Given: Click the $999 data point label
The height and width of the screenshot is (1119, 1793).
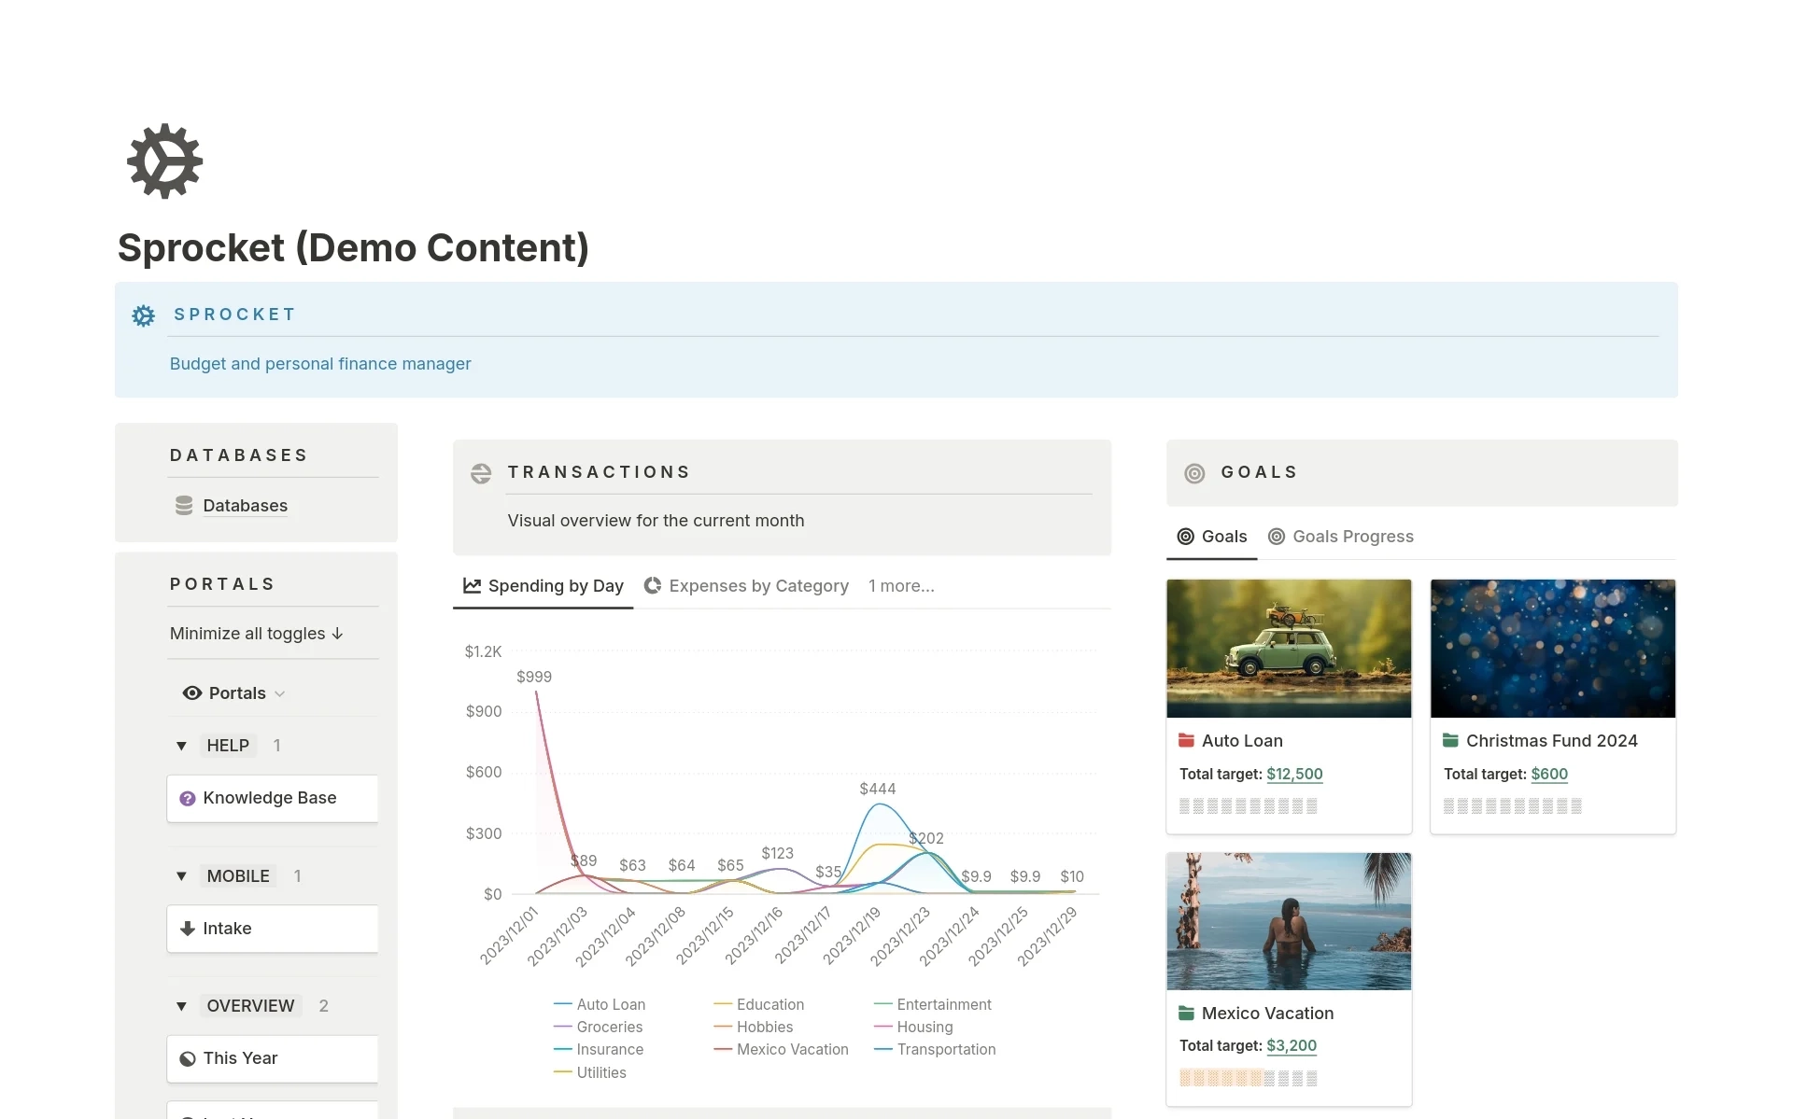Looking at the screenshot, I should click(534, 678).
